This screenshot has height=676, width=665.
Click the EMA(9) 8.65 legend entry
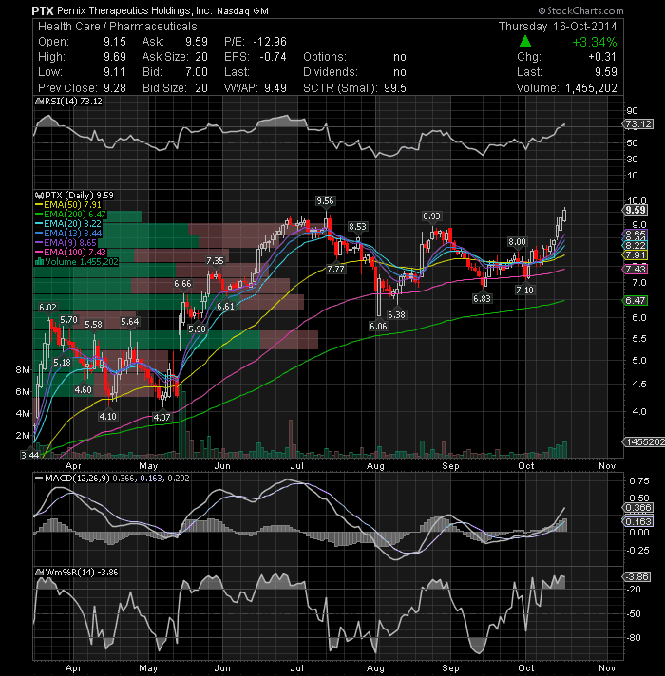pos(70,243)
